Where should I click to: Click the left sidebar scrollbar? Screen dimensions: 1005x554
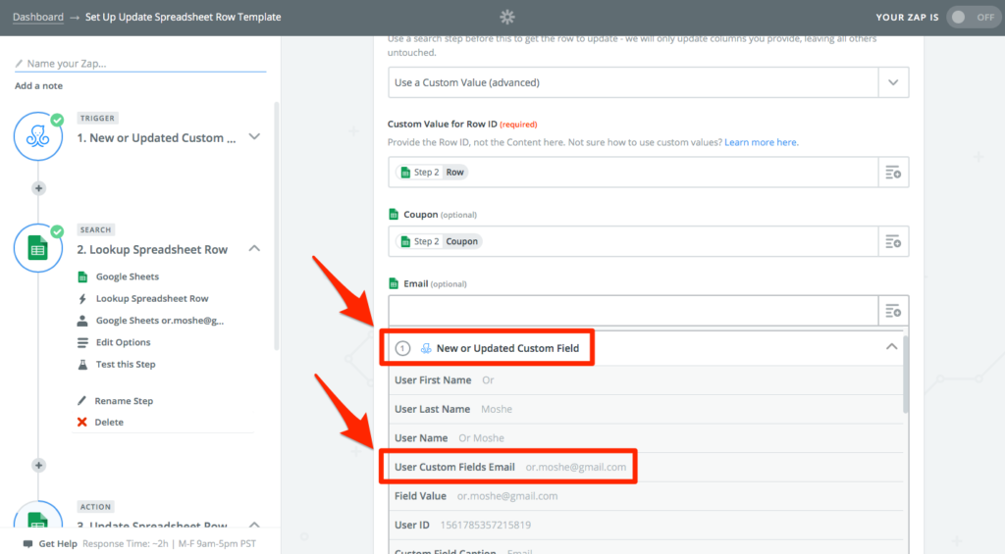(x=276, y=226)
